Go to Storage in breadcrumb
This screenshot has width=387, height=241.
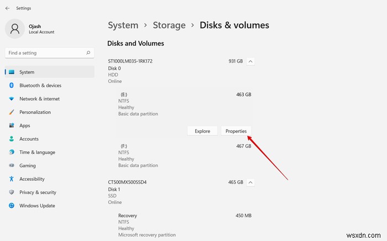coord(169,25)
